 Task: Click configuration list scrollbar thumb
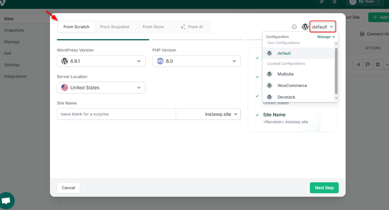click(x=336, y=71)
